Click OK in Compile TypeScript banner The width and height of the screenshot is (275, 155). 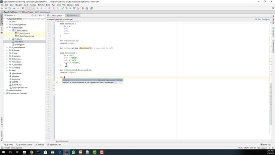(256, 19)
